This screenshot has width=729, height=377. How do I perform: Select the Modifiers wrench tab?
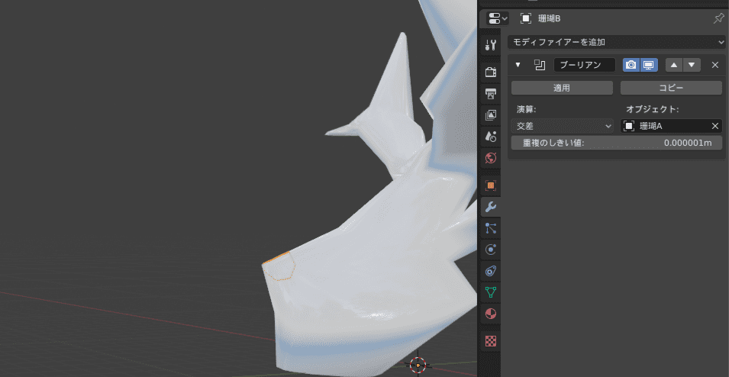(491, 206)
